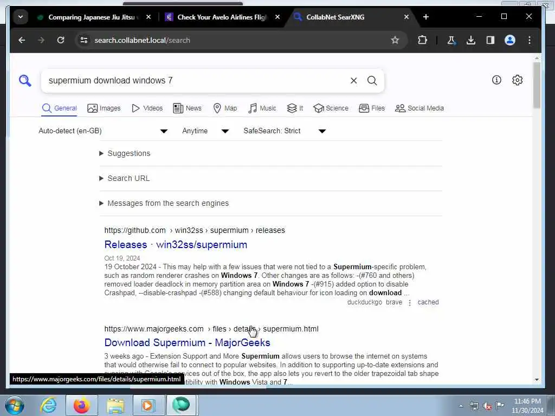Open Releases win32ss/supermium result
The image size is (555, 416).
coord(176,244)
